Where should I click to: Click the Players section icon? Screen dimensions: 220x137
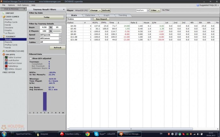coord(4,51)
